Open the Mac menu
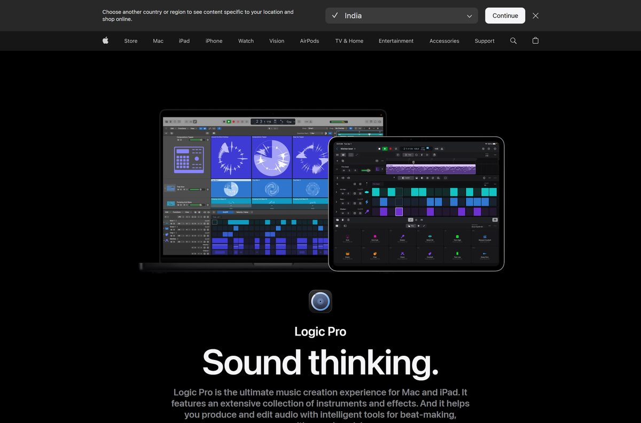Image resolution: width=641 pixels, height=423 pixels. click(x=158, y=41)
